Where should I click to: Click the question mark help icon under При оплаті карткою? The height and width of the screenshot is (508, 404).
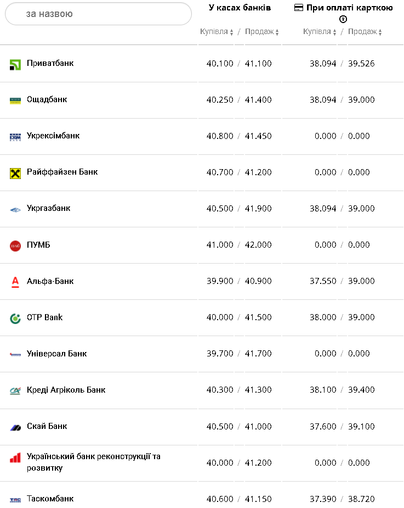(x=344, y=19)
